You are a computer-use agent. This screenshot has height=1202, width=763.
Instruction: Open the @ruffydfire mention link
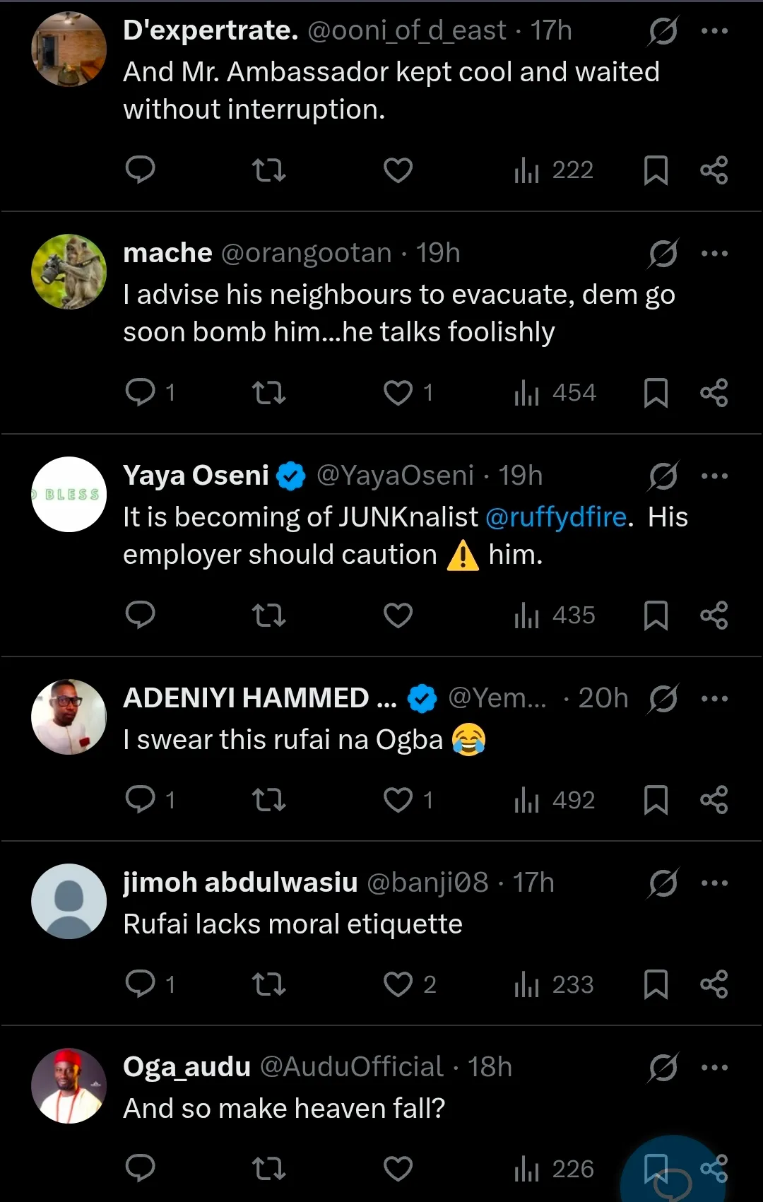point(556,517)
